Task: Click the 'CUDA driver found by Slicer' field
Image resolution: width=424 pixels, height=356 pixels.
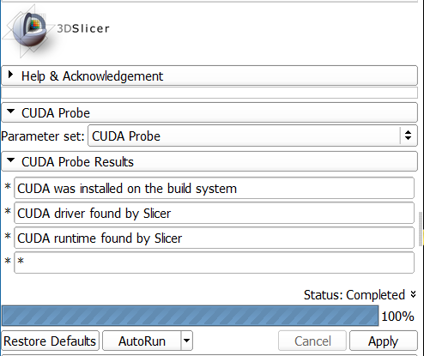Action: click(x=214, y=214)
